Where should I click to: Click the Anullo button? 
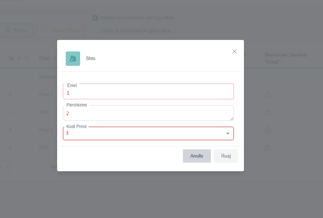(197, 156)
